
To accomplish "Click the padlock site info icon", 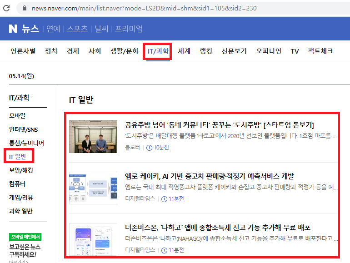I will pos(25,8).
